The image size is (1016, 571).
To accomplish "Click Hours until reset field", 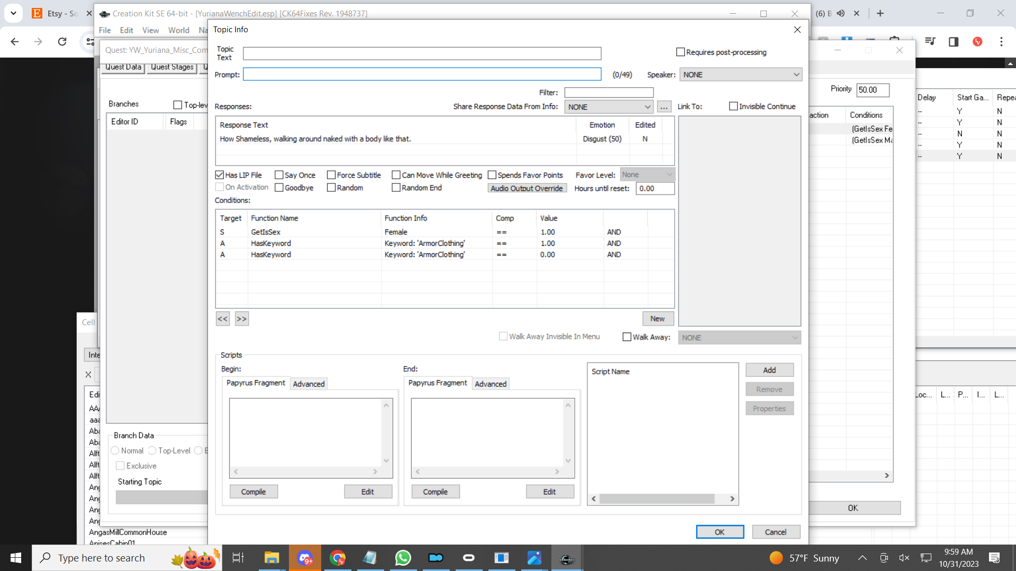I will 655,188.
